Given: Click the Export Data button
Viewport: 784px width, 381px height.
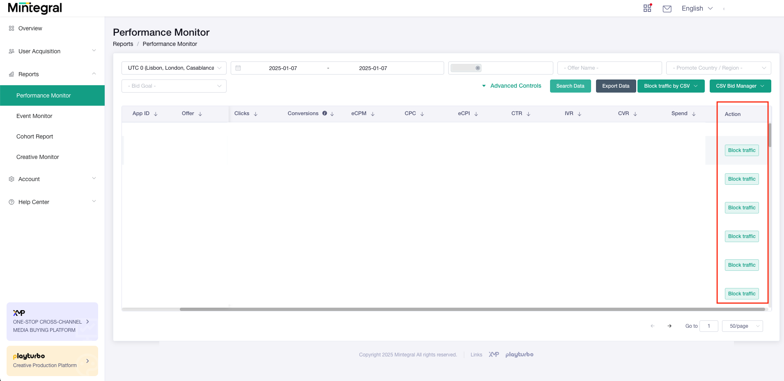Looking at the screenshot, I should (615, 86).
